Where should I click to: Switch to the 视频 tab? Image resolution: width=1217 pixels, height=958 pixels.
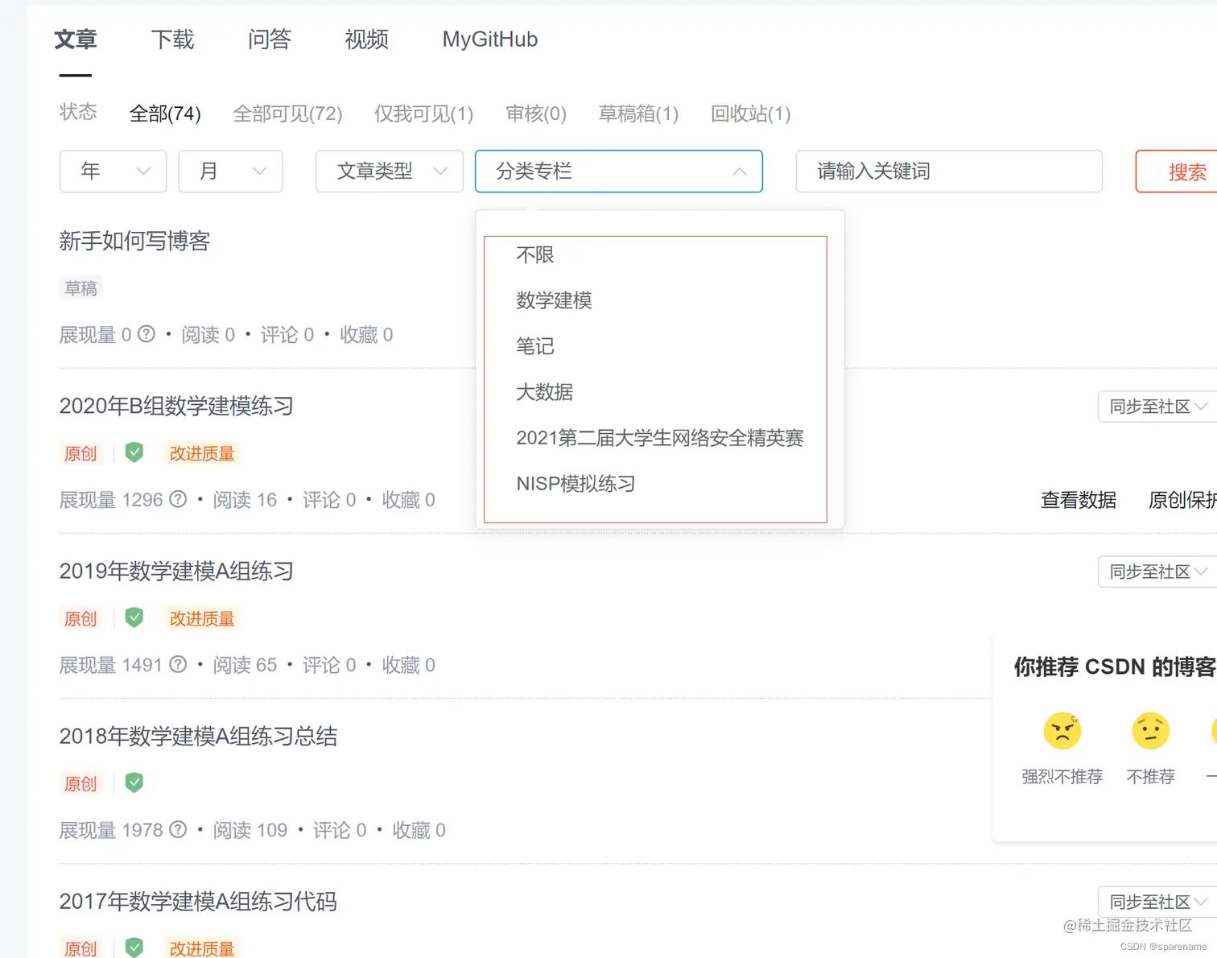click(366, 39)
